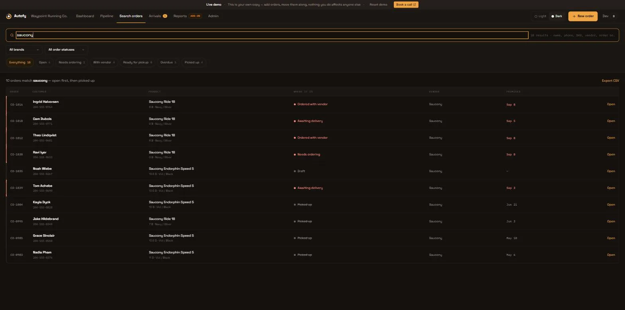Click Jake Hildebrand's Picked up status
The height and width of the screenshot is (310, 625).
303,222
